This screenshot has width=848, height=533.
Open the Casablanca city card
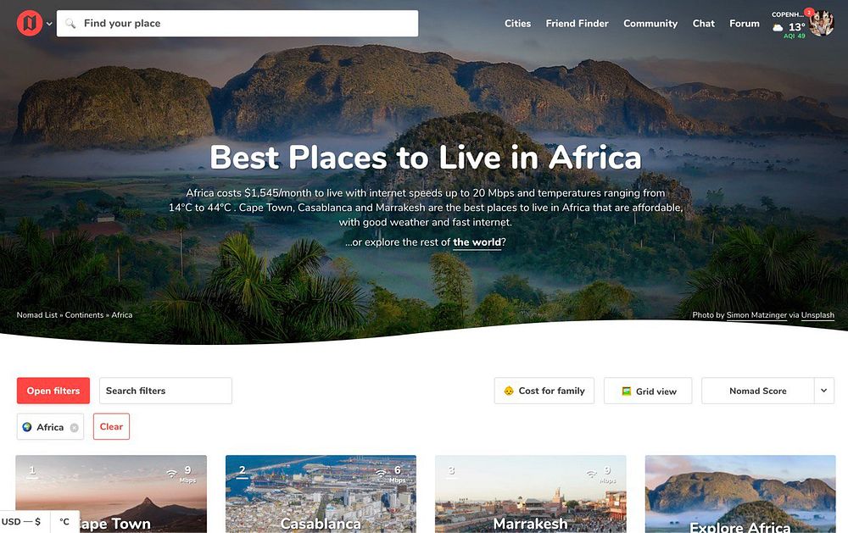tap(321, 494)
